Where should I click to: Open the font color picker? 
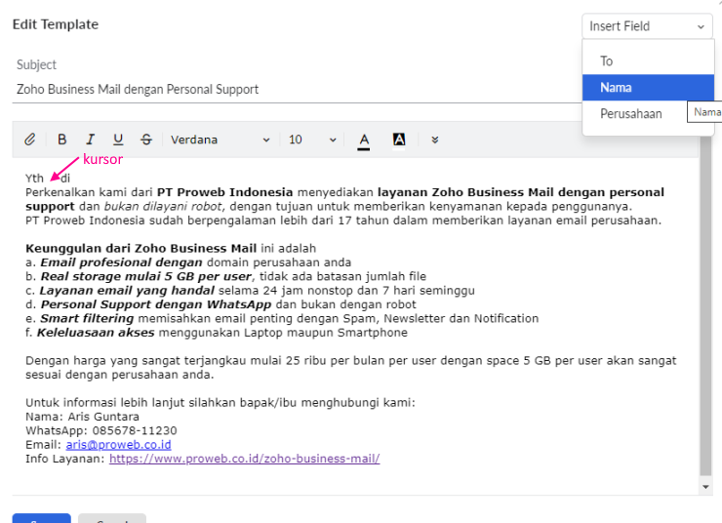364,140
